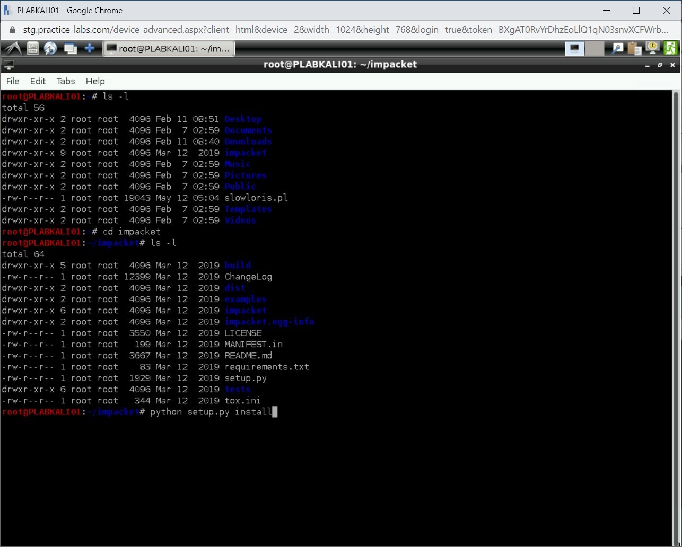Open the web browser globe icon
Screen dimensions: 682x547
tap(50, 49)
